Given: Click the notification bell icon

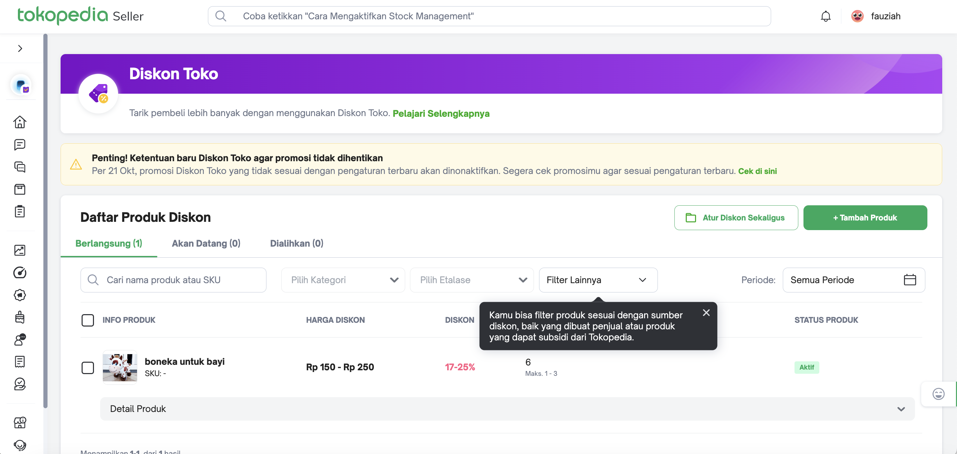Looking at the screenshot, I should [x=825, y=16].
